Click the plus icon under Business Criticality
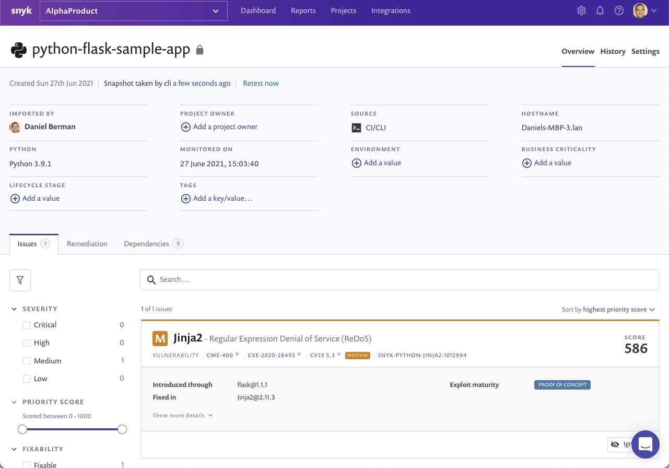Screen dimensions: 669x468 (526, 163)
